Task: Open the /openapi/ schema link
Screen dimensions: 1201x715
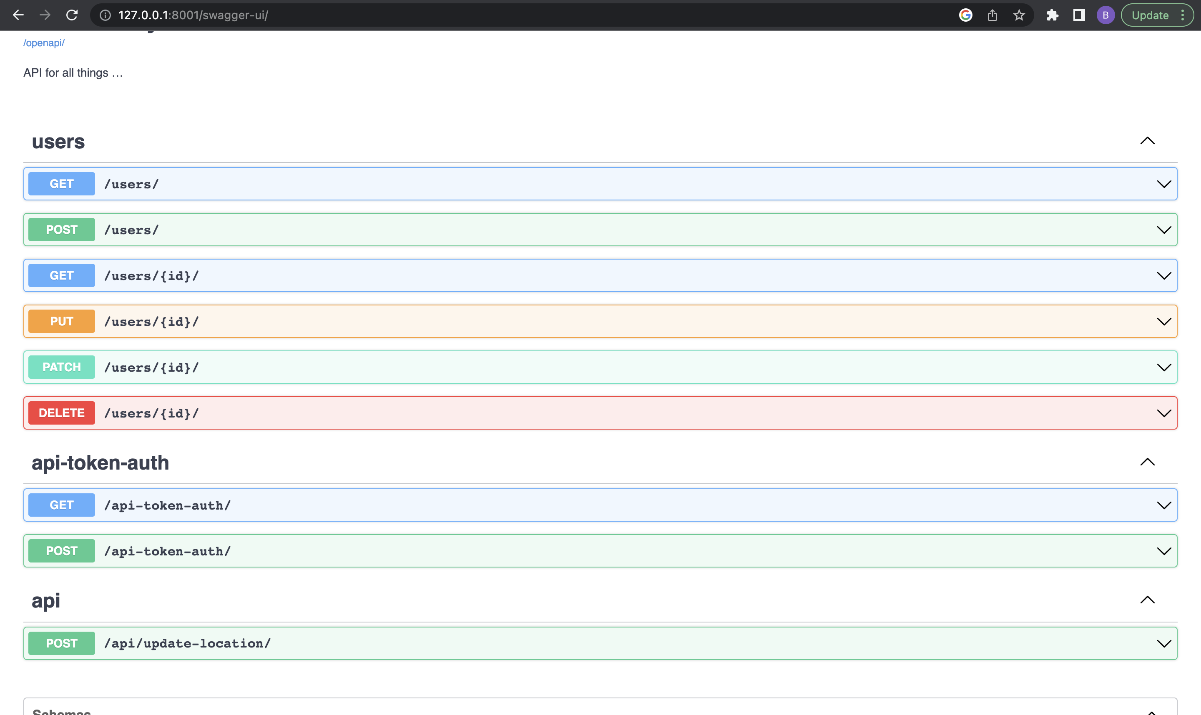Action: 43,42
